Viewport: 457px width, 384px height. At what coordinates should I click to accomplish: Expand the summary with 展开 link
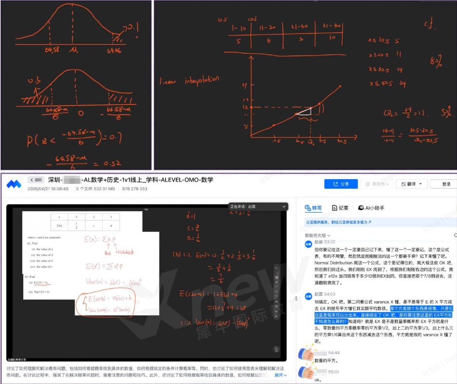[280, 375]
